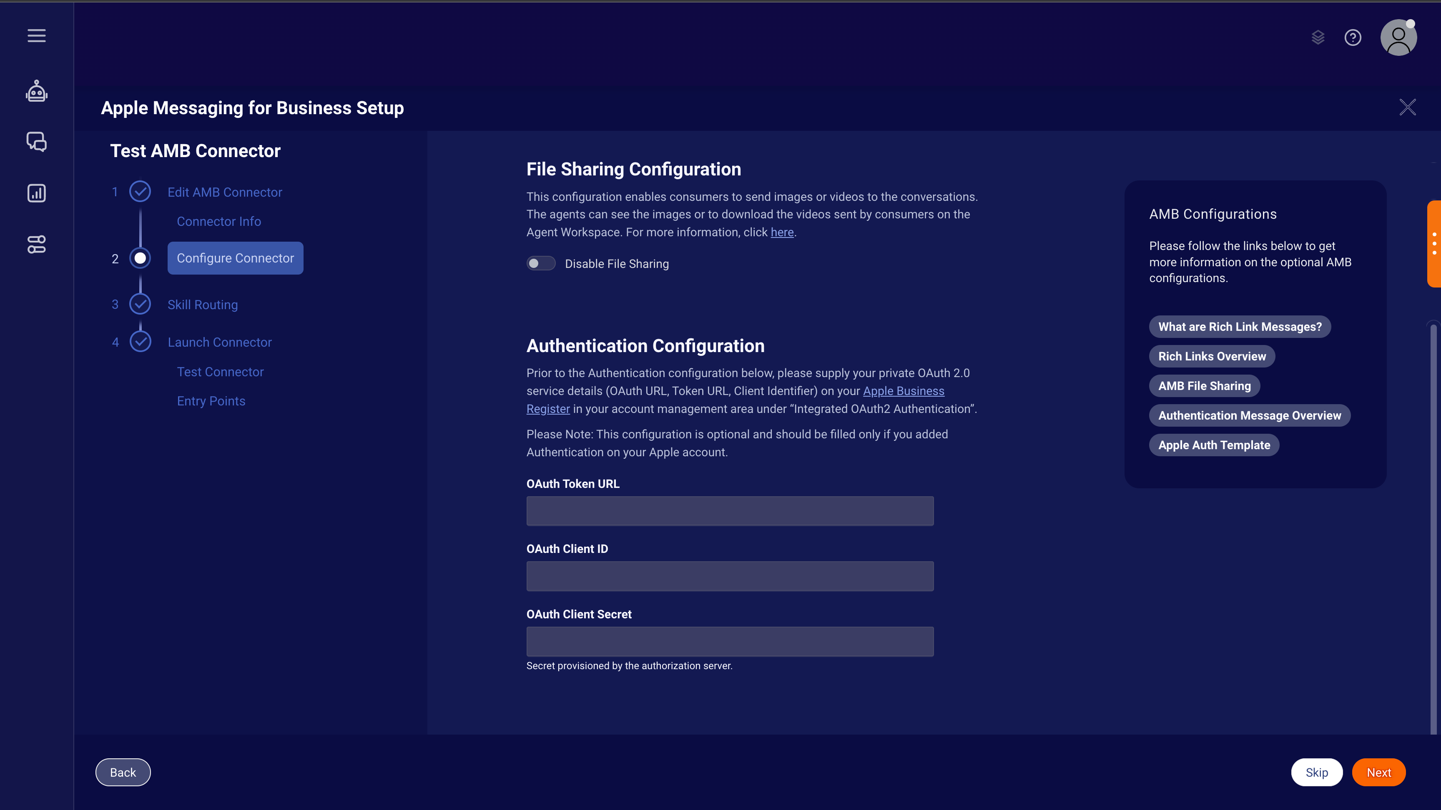Viewport: 1441px width, 810px height.
Task: Click the step 4 checkmark circle
Action: coord(140,342)
